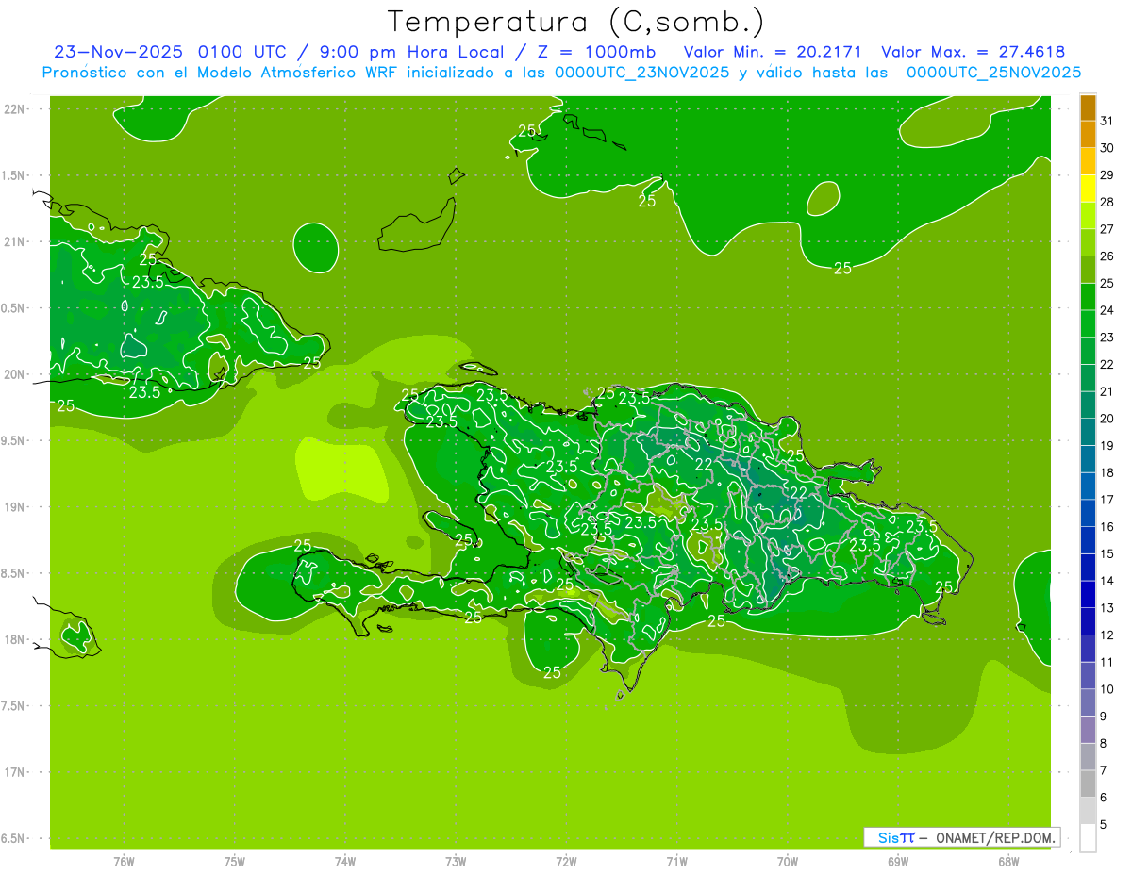Select the purple legend swatch between 8 and 9

(x=1088, y=730)
